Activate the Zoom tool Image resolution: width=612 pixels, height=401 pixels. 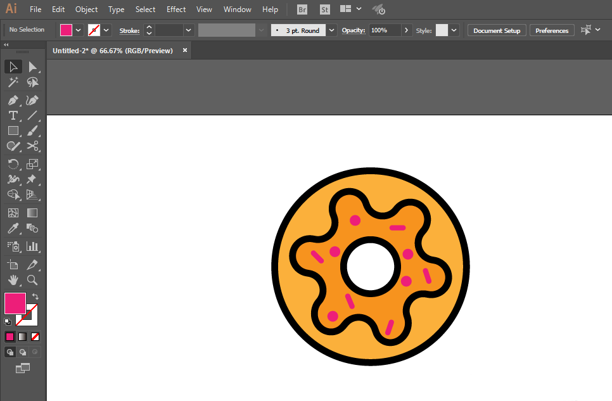coord(32,279)
